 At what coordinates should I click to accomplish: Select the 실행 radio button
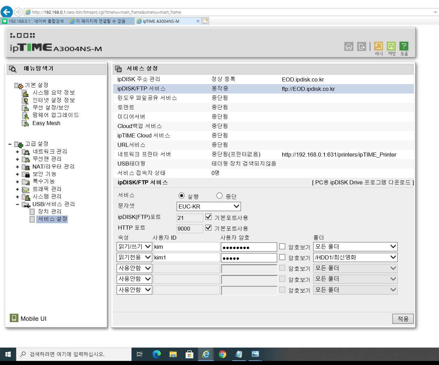pos(182,195)
